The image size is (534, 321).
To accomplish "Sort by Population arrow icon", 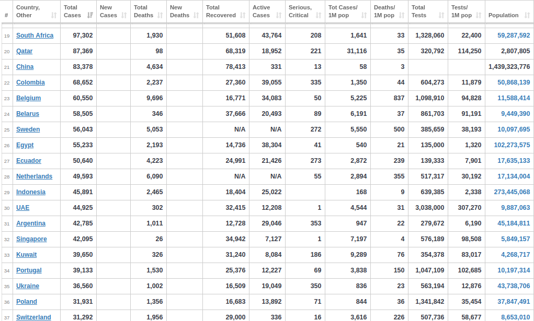I will tap(527, 15).
